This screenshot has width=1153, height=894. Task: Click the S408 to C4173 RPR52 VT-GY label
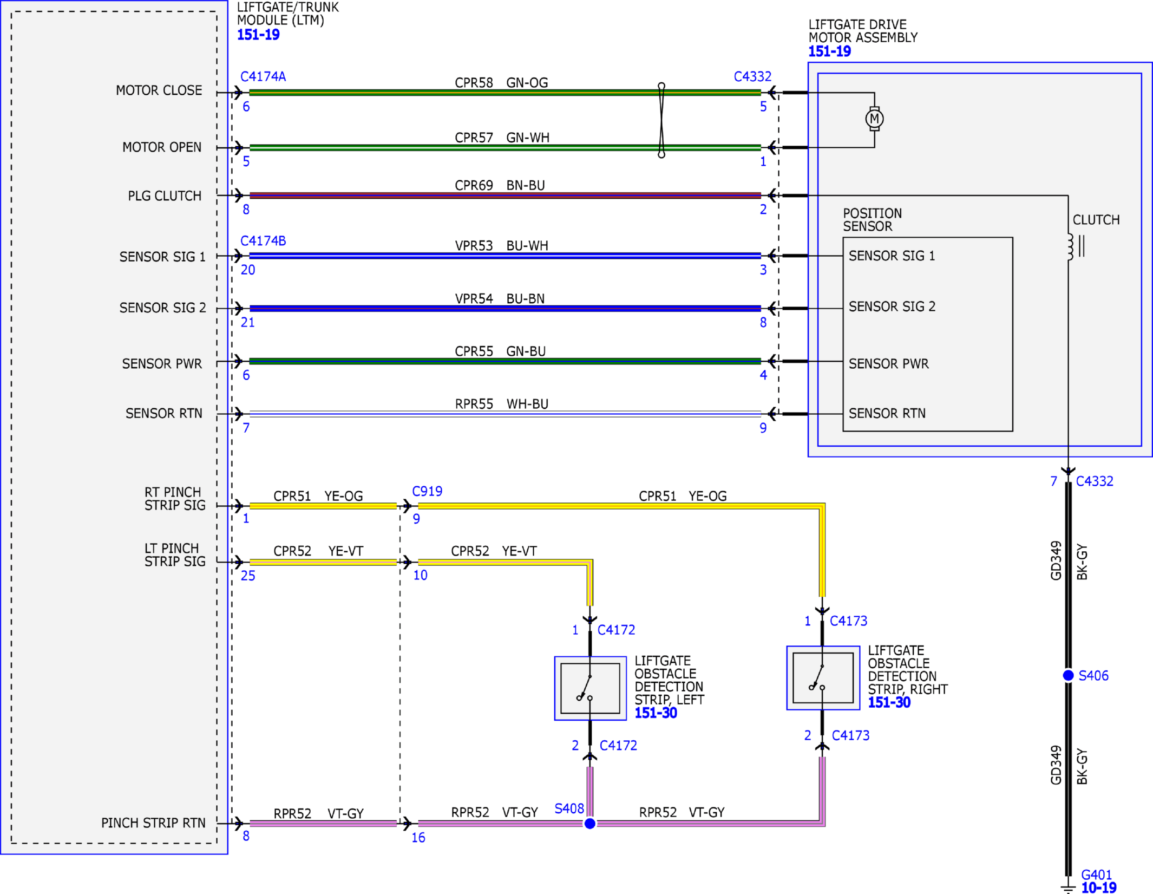682,813
